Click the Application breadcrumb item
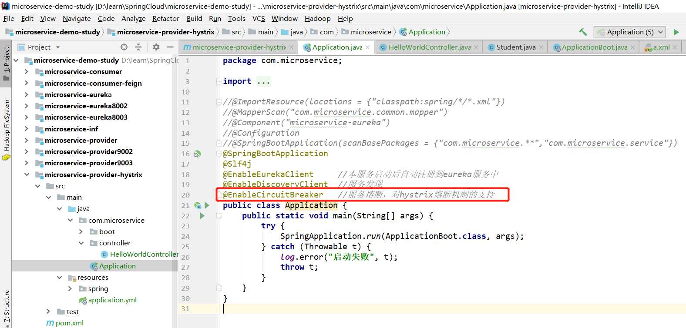 pyautogui.click(x=423, y=32)
